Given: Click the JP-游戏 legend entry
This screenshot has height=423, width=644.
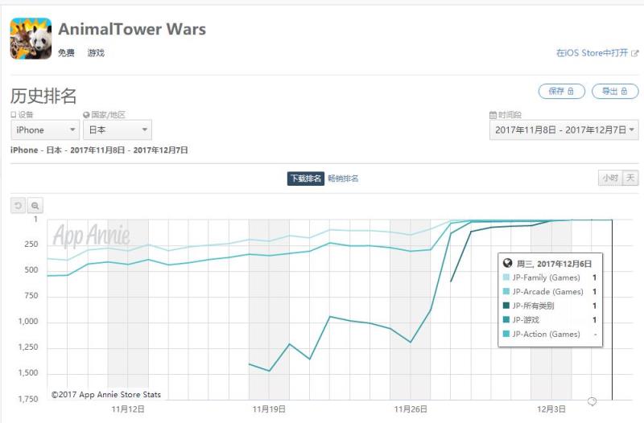Looking at the screenshot, I should click(x=526, y=319).
